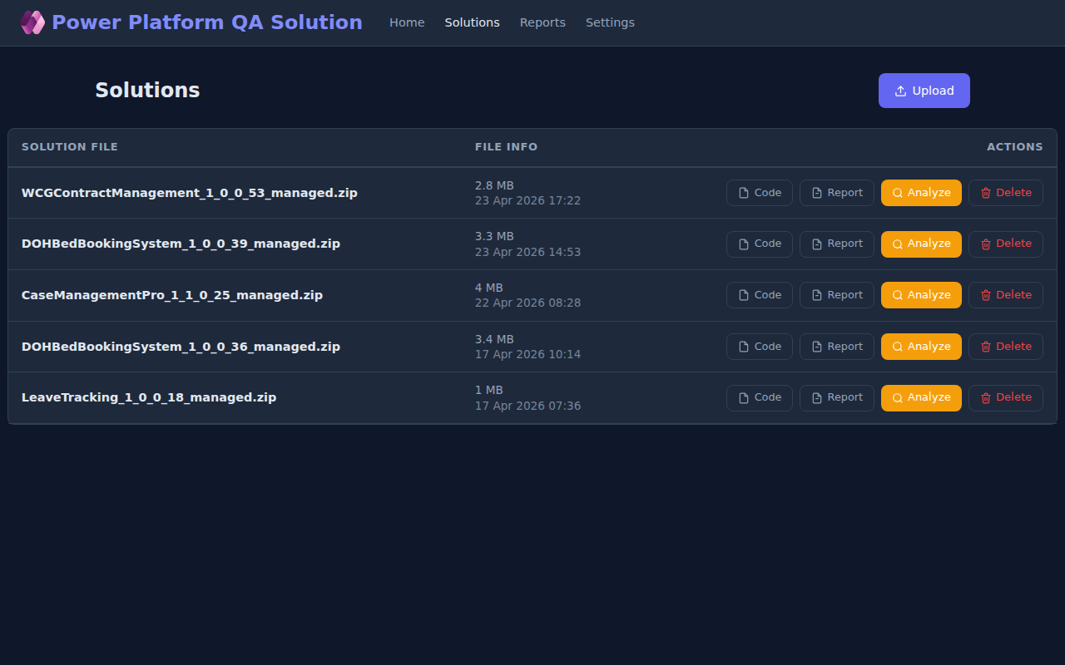Open the Report for CaseManagementPro_1_1_0_25
Image resolution: width=1065 pixels, height=665 pixels.
pos(836,294)
